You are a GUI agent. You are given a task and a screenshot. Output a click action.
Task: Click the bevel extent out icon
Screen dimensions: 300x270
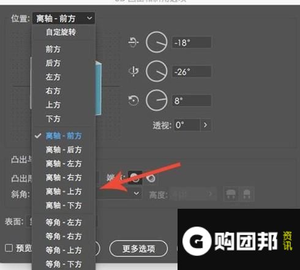tap(231, 194)
